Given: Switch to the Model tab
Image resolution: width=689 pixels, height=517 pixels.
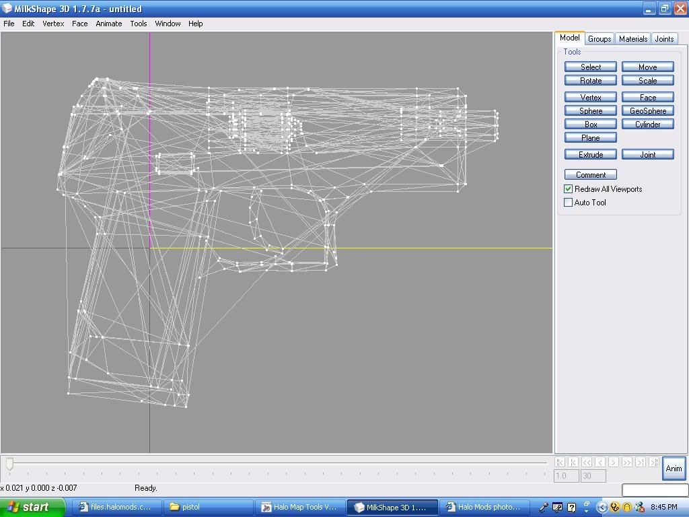Looking at the screenshot, I should (x=569, y=38).
